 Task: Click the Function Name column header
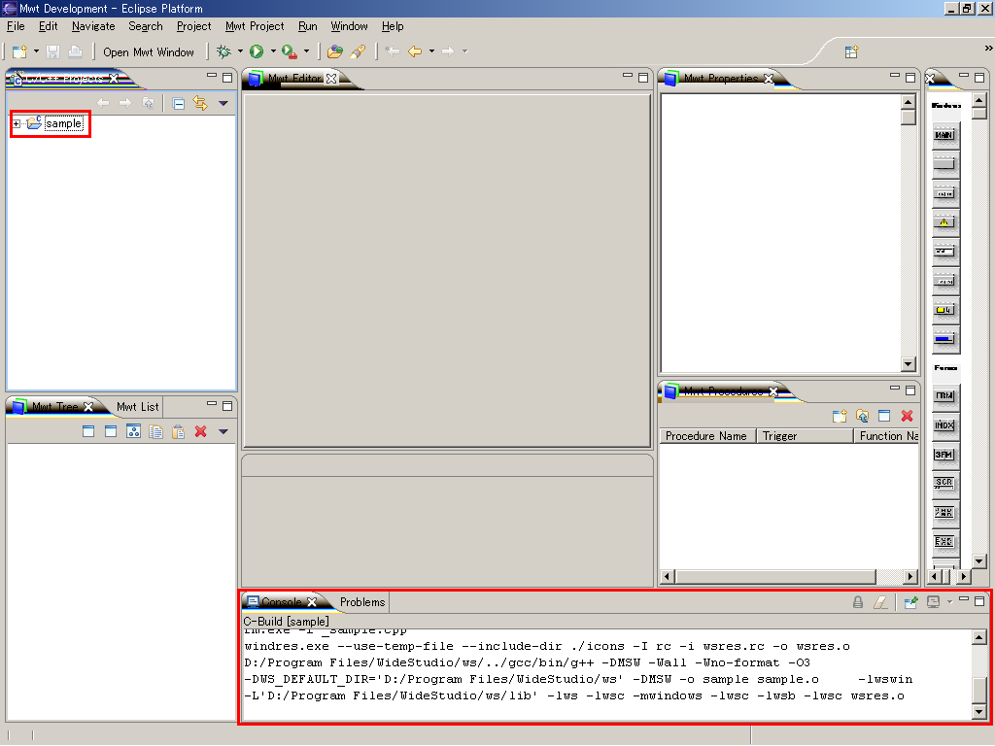coord(887,436)
